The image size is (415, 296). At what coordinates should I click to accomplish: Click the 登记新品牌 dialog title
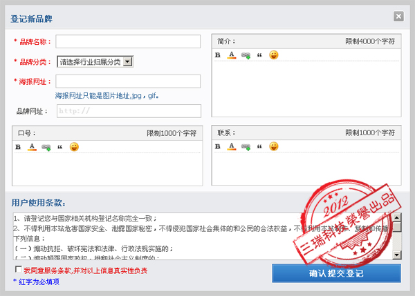point(32,19)
